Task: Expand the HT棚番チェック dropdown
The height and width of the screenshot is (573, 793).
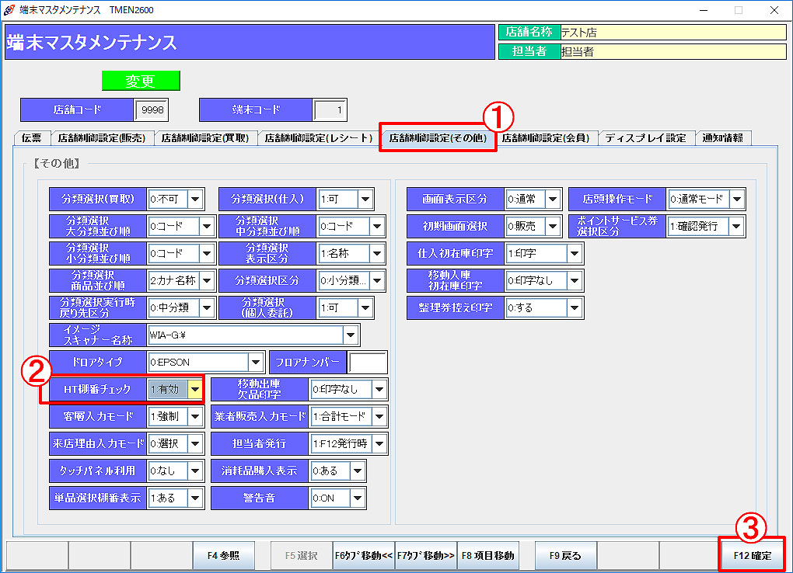Action: (195, 389)
